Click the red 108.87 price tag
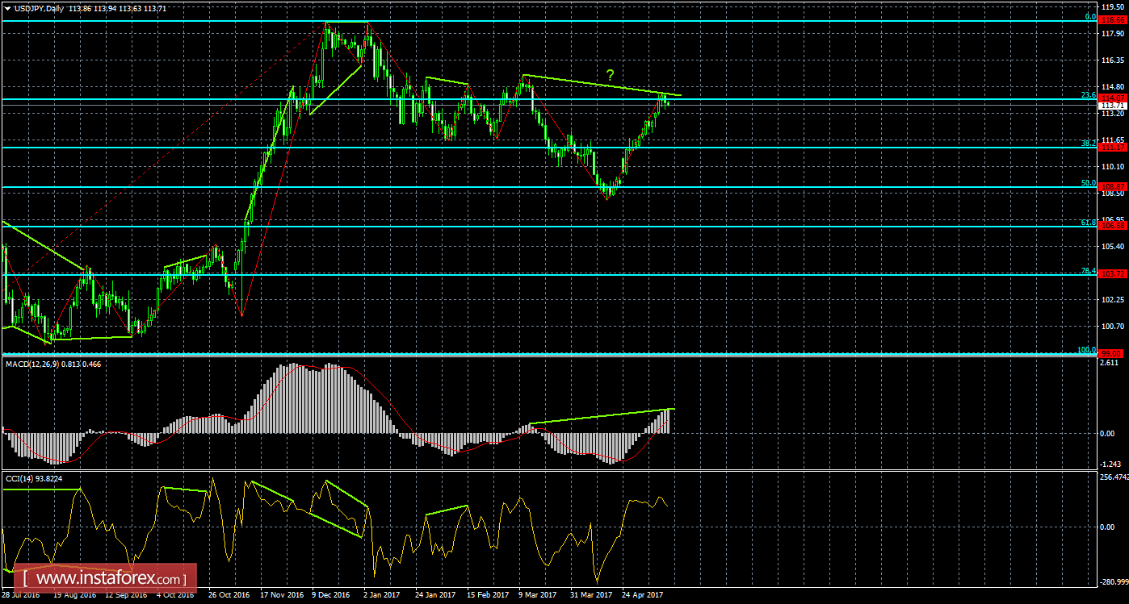 coord(1113,186)
